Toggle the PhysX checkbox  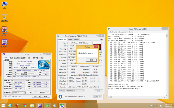click(x=83, y=87)
